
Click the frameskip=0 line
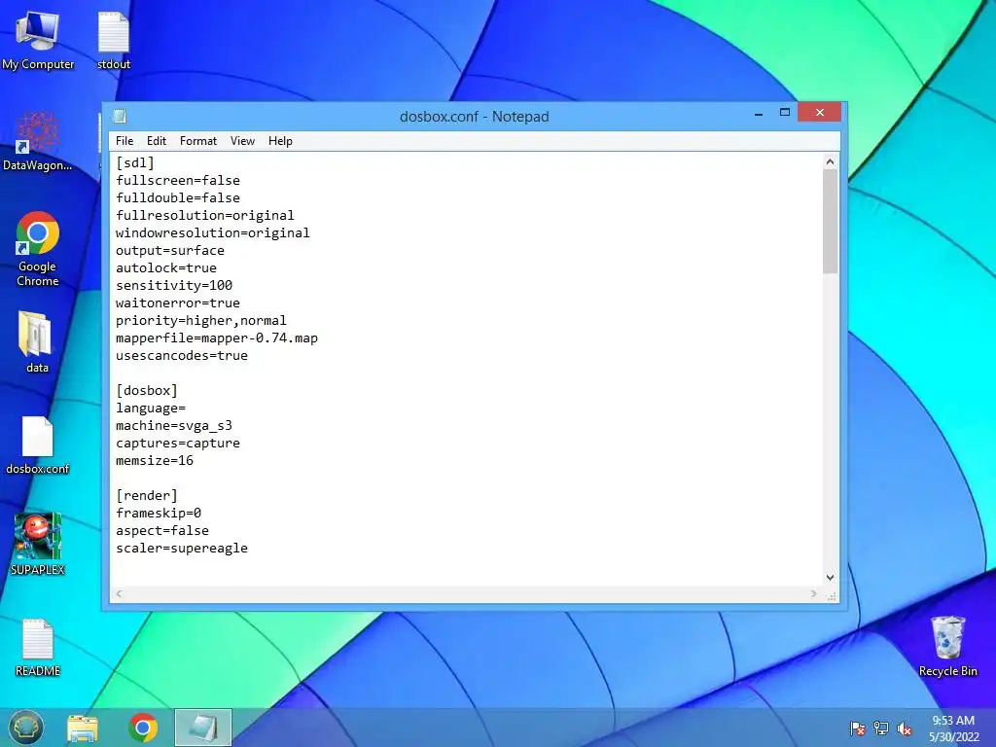click(x=159, y=514)
